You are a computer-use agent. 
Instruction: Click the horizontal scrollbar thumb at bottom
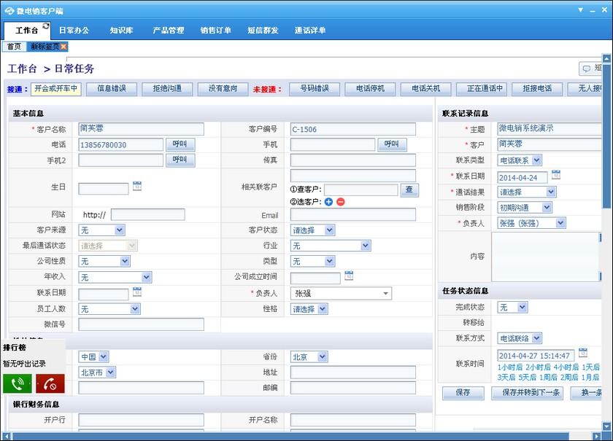(x=290, y=436)
